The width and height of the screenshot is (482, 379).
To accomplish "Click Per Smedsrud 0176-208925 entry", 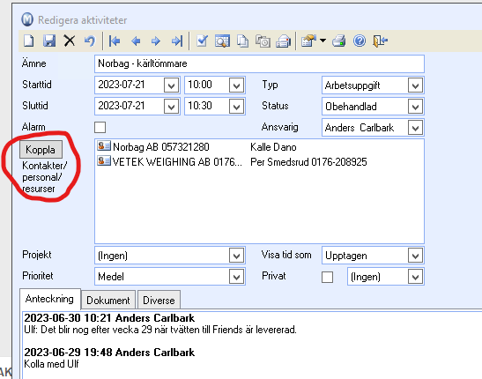I will [x=308, y=162].
